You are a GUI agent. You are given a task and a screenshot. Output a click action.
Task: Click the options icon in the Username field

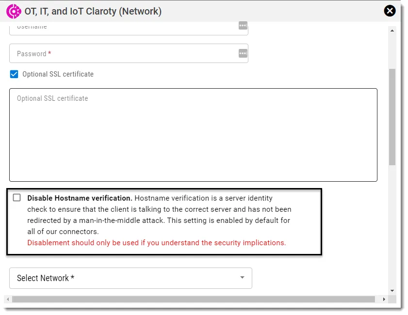click(x=243, y=26)
